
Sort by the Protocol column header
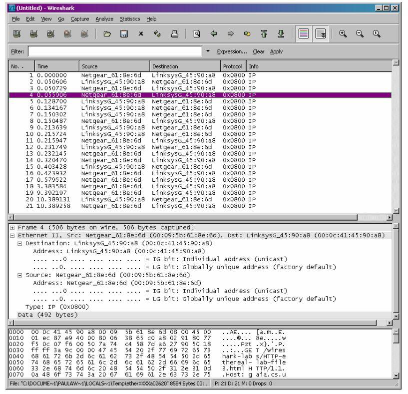[x=233, y=66]
